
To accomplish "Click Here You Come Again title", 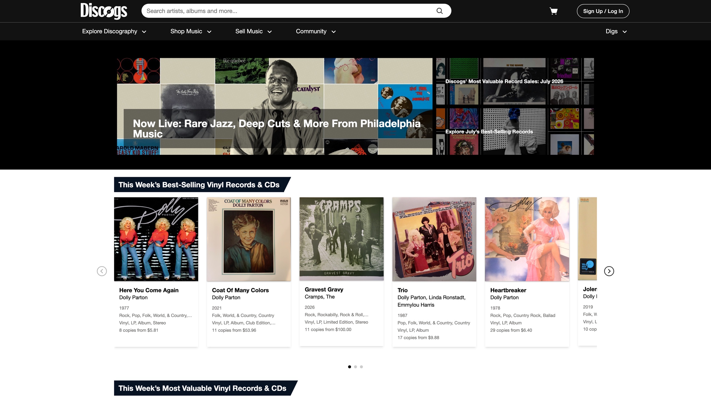I will coord(149,290).
